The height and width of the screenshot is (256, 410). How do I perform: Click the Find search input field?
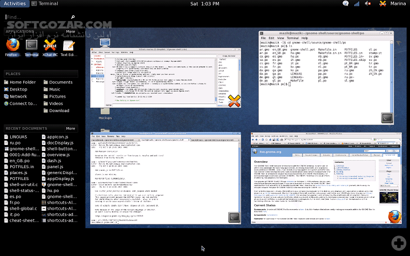click(38, 17)
